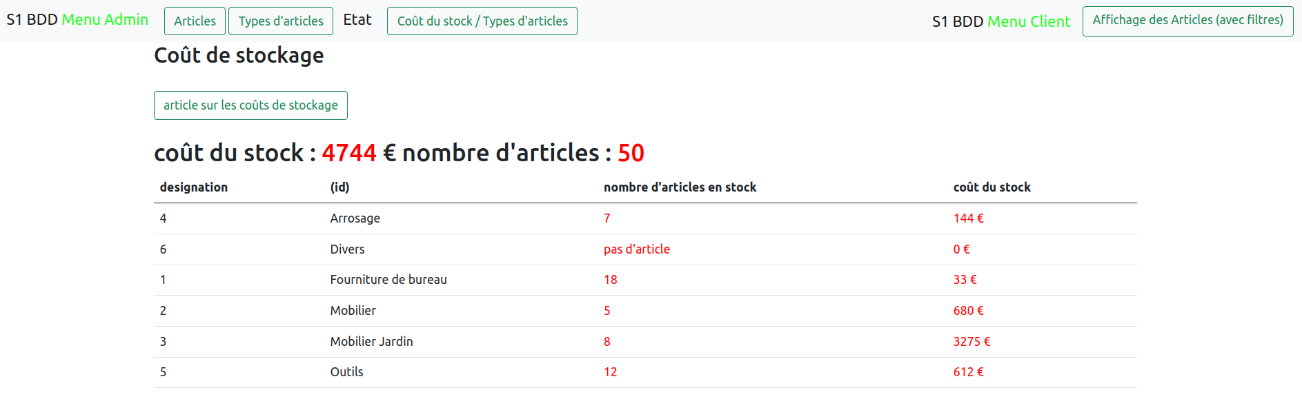1302x410 pixels.
Task: Click 'article sur les coûts de stockage' link
Action: (x=250, y=105)
